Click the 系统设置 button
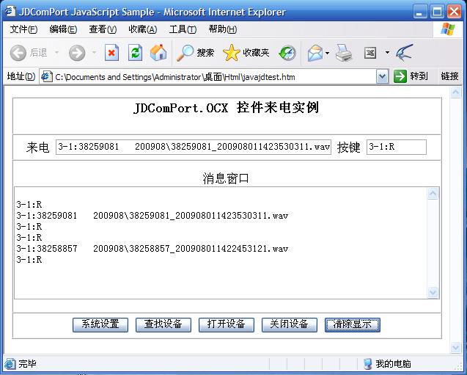Image resolution: width=467 pixels, height=375 pixels. click(x=100, y=324)
